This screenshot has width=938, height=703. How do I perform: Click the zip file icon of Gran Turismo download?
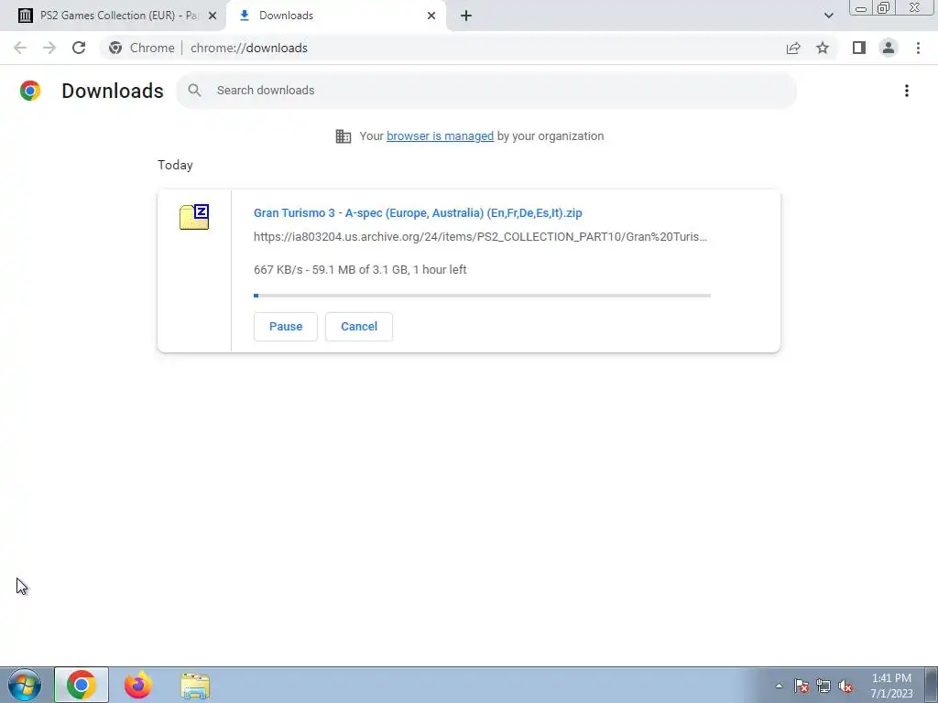(x=194, y=217)
